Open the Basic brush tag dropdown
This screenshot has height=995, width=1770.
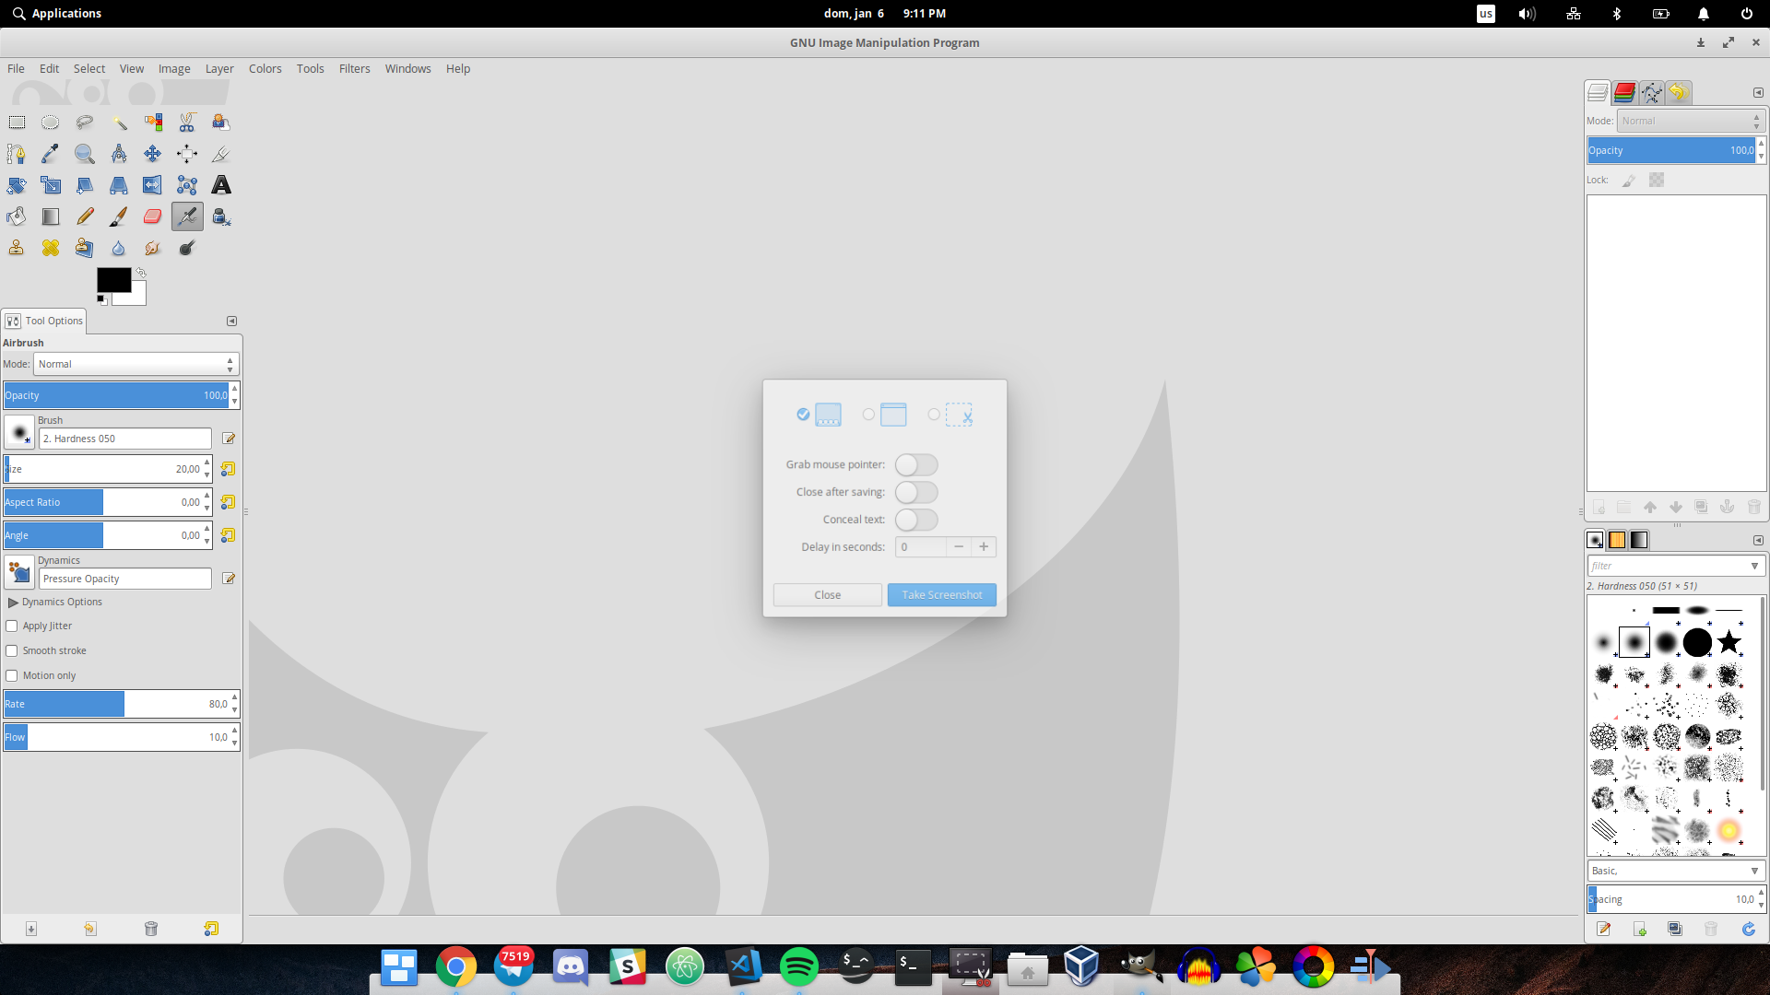(x=1674, y=871)
